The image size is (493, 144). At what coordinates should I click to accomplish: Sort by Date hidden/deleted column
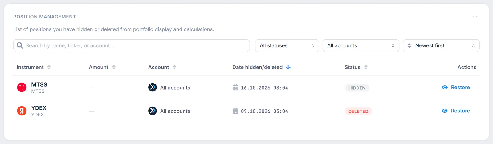point(261,67)
